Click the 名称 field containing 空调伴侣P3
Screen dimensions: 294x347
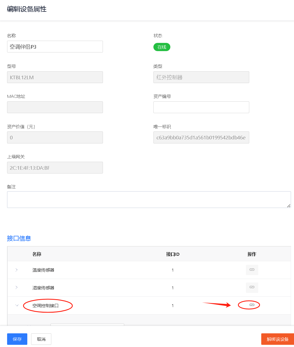coord(55,47)
